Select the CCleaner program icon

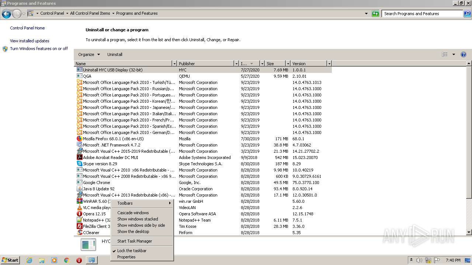(79, 233)
